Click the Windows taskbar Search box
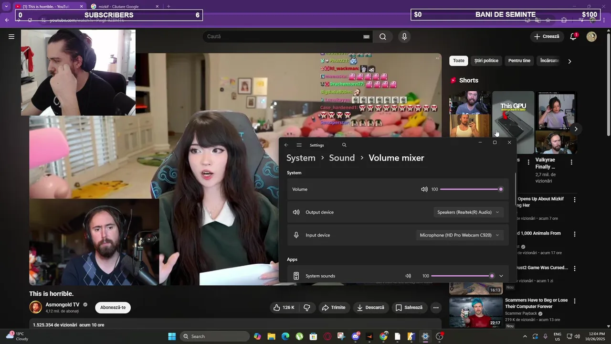The image size is (611, 344). point(215,336)
